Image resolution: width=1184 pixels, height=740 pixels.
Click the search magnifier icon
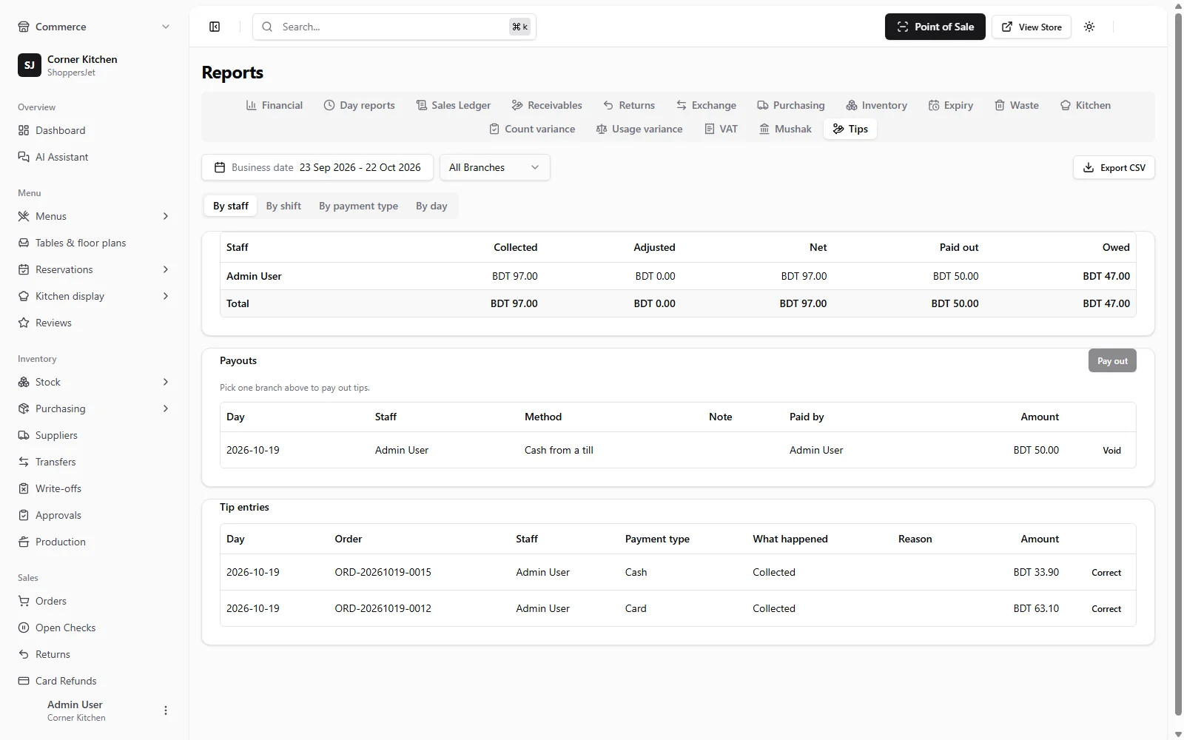pyautogui.click(x=267, y=27)
